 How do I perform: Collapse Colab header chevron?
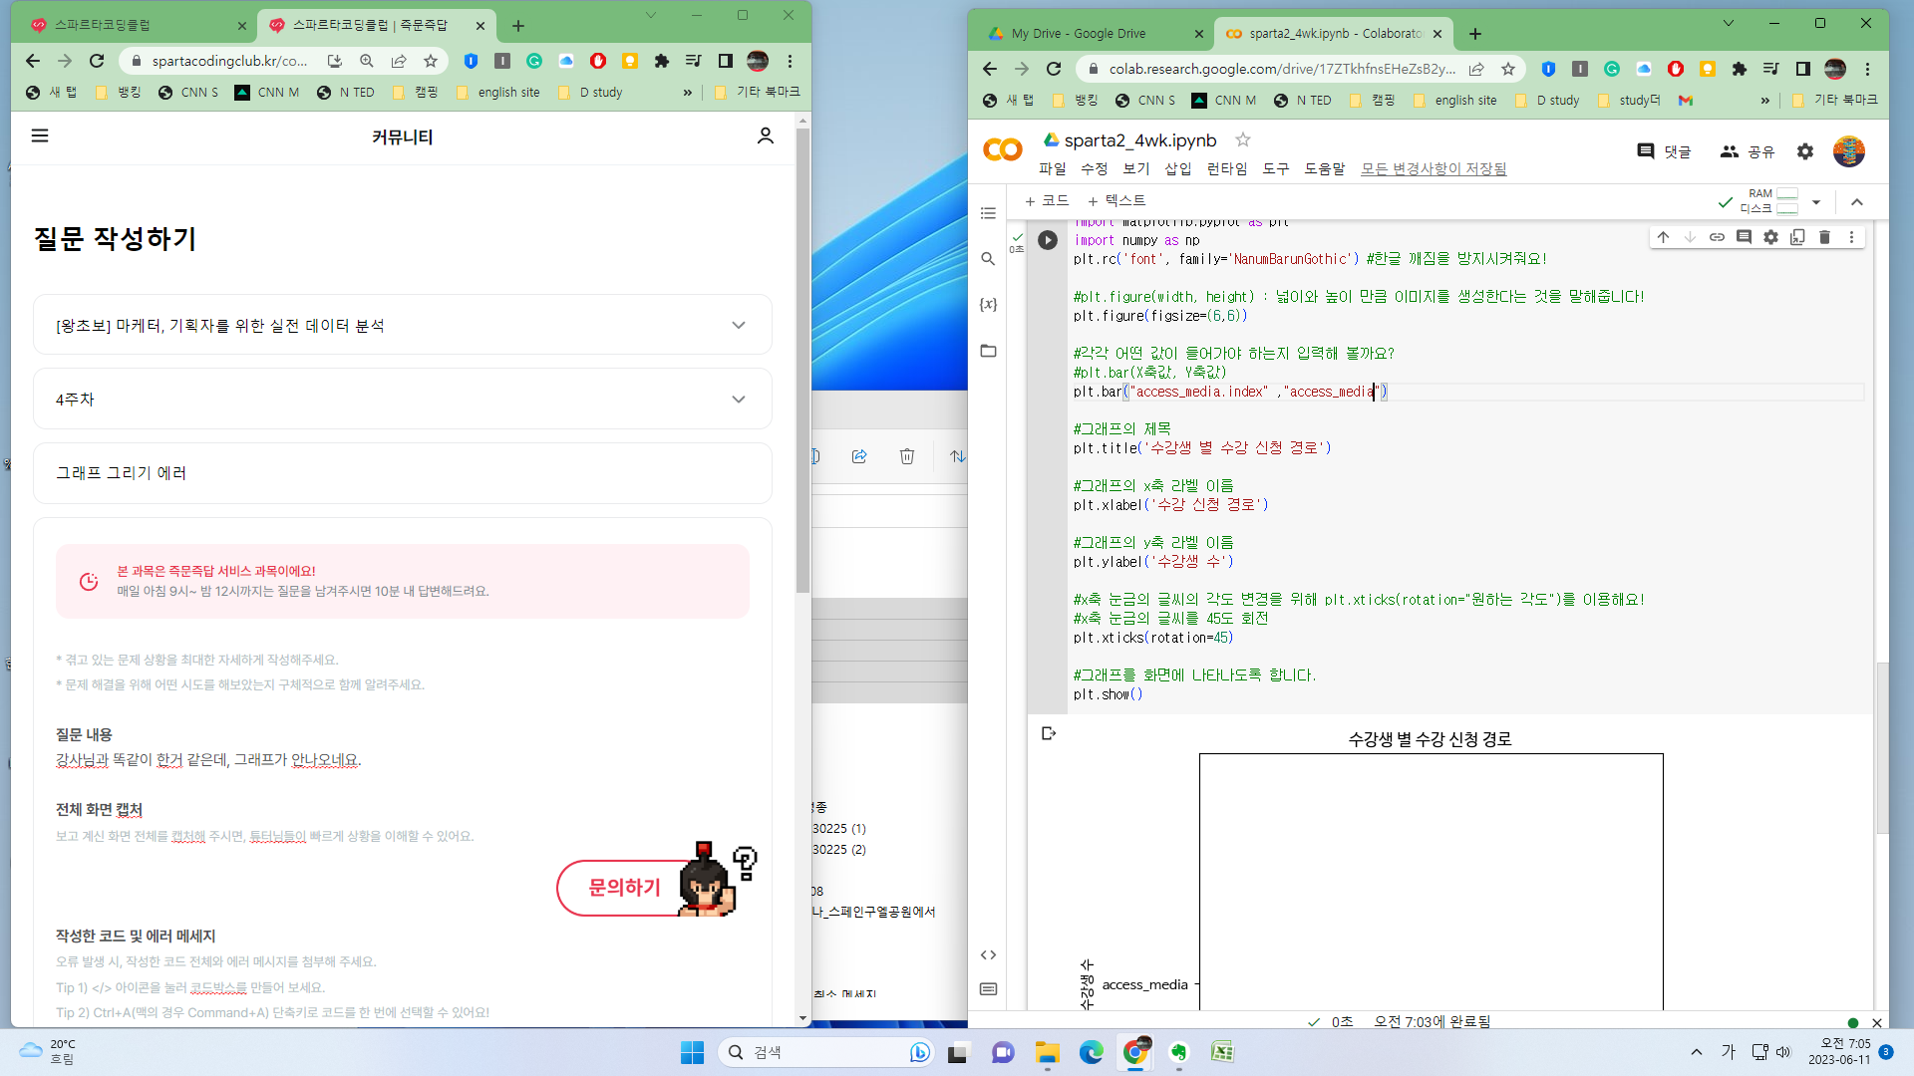click(1856, 202)
